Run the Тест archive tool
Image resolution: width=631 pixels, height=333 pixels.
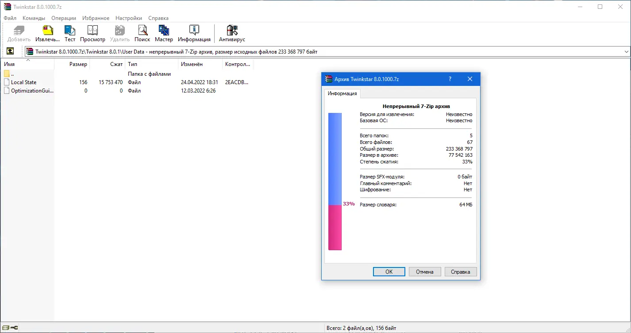click(x=69, y=32)
